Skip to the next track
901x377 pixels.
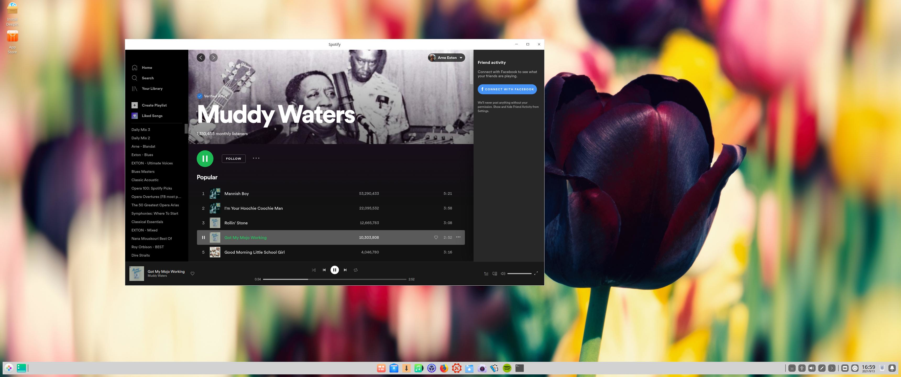tap(345, 270)
